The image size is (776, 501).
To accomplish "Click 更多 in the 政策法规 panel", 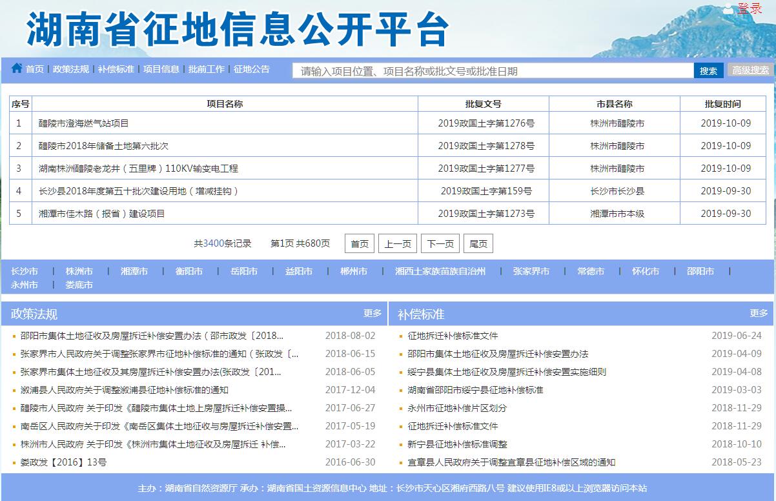I will pos(373,313).
